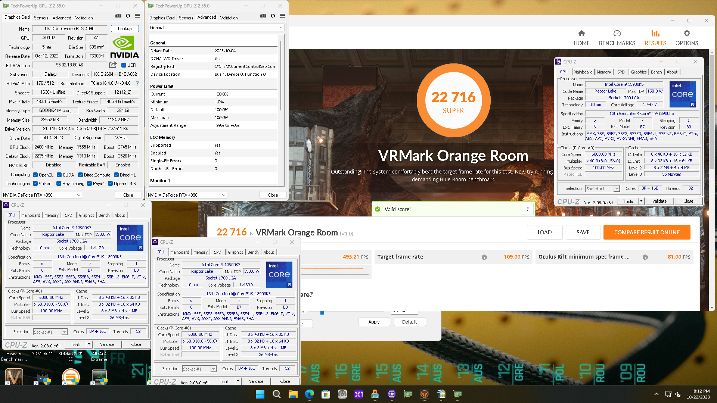Open Bus Interface help question mark

coord(137,83)
